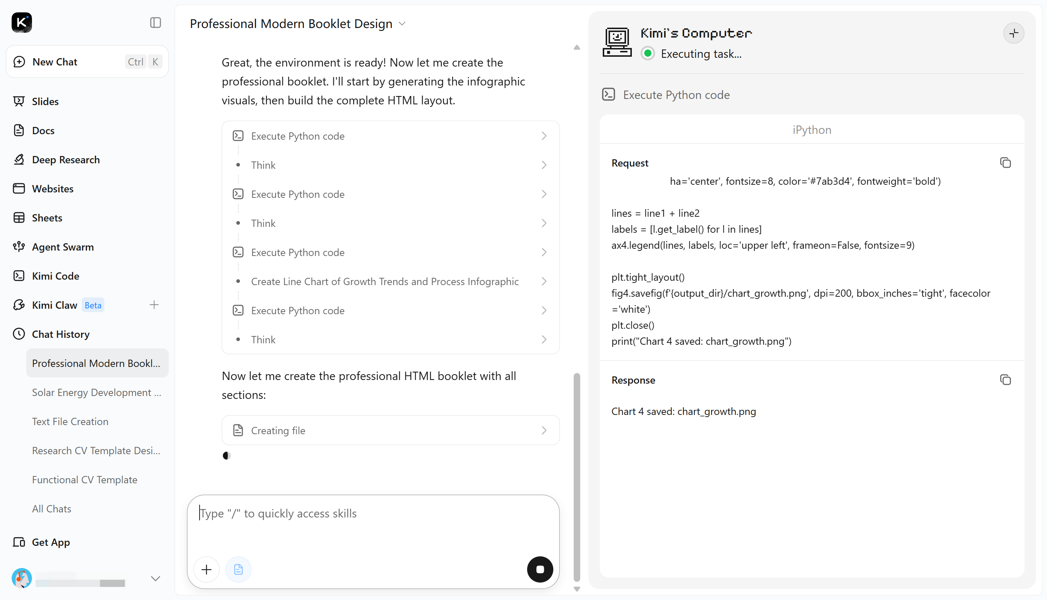
Task: Expand the last Think step
Action: 390,340
